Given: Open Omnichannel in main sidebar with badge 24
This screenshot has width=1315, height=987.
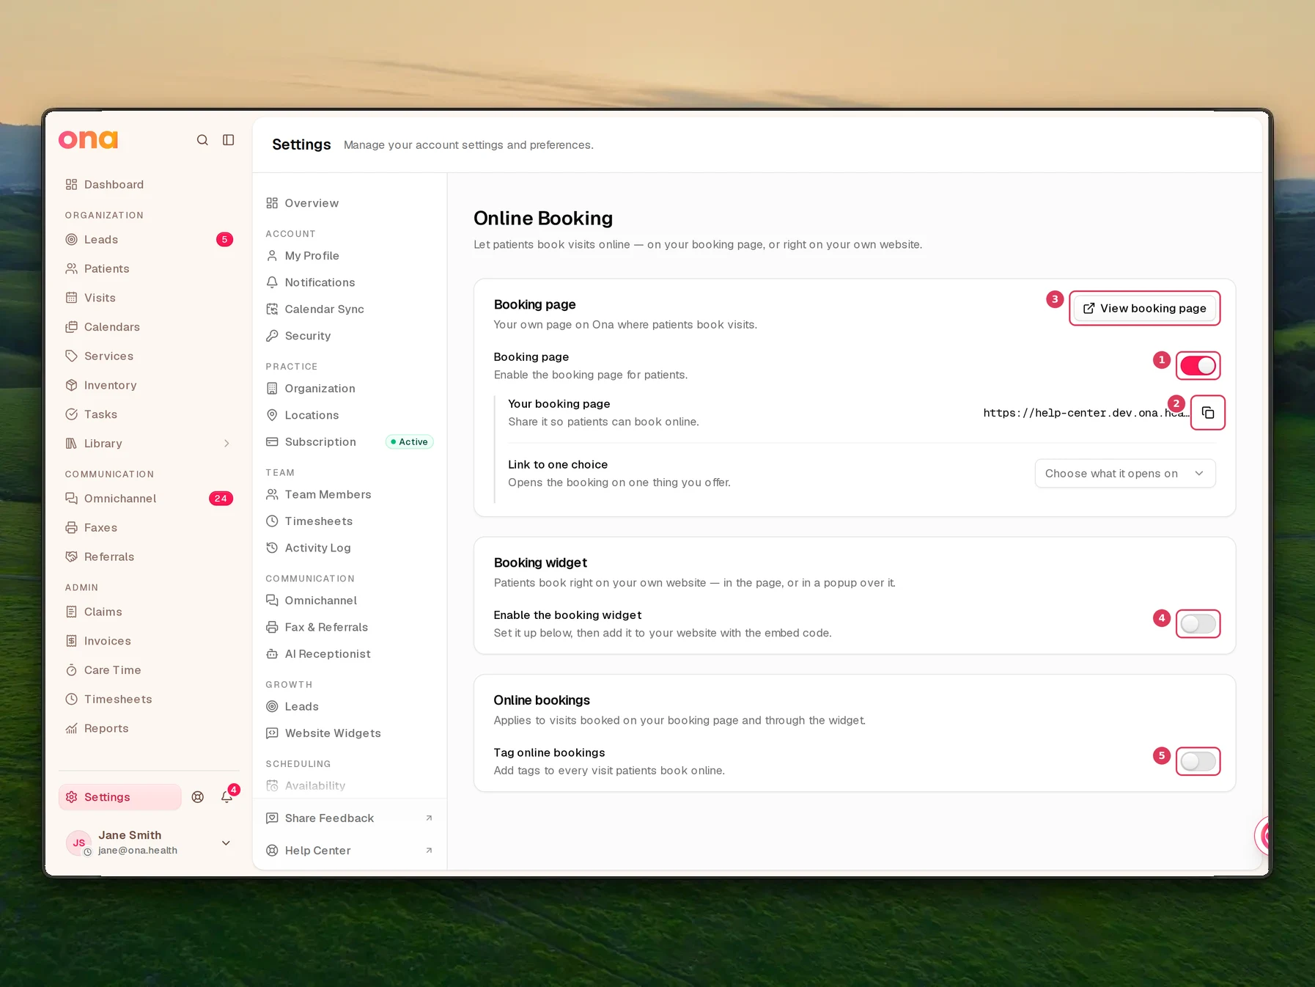Looking at the screenshot, I should (x=149, y=499).
